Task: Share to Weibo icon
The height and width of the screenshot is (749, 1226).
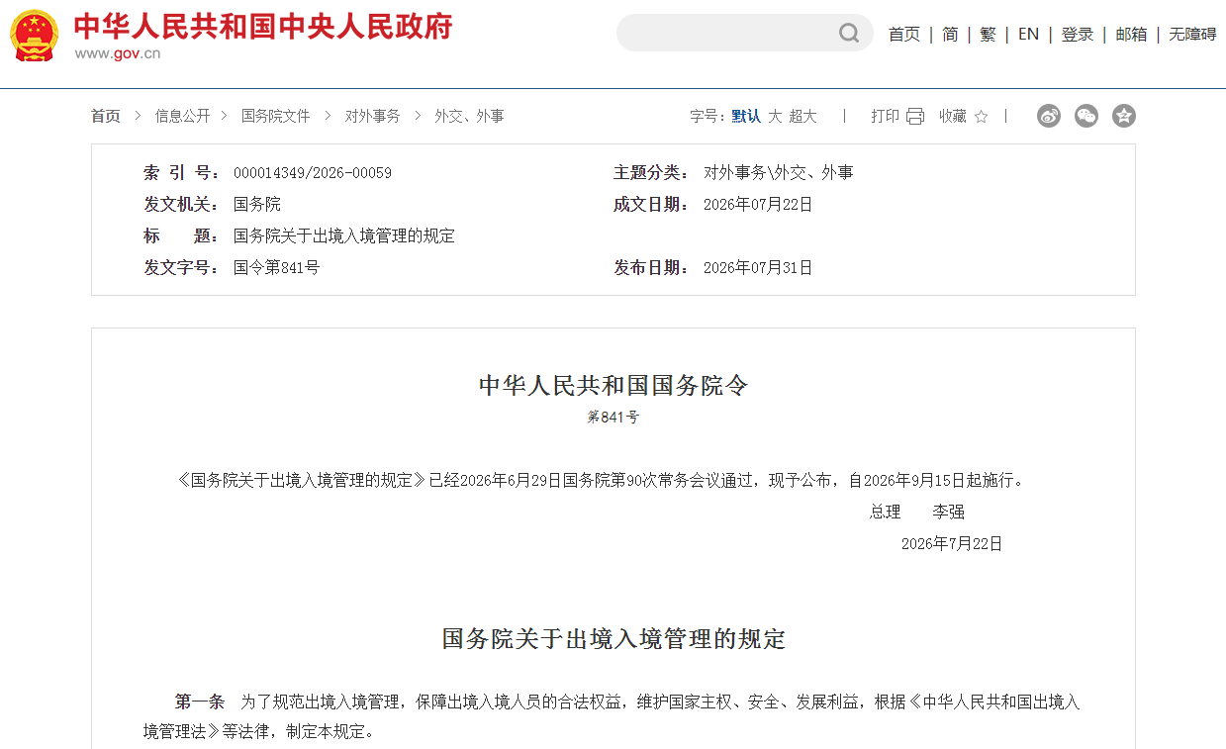Action: pos(1049,116)
